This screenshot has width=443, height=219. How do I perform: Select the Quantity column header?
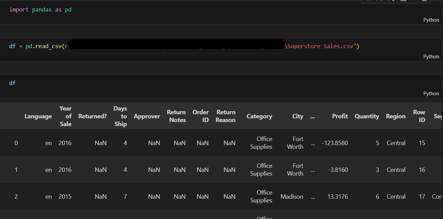click(367, 116)
